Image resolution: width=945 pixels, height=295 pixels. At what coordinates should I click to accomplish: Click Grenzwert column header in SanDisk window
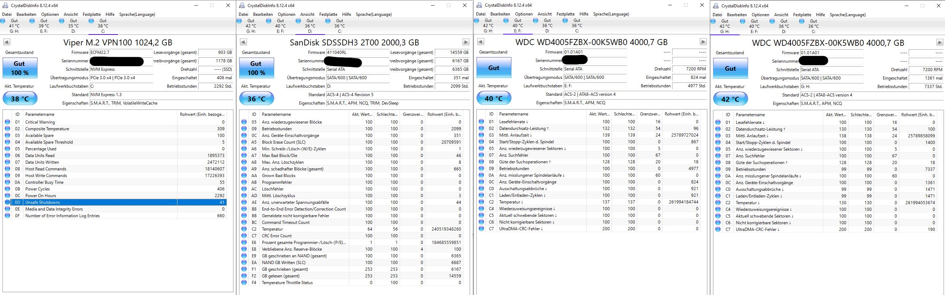coord(412,114)
